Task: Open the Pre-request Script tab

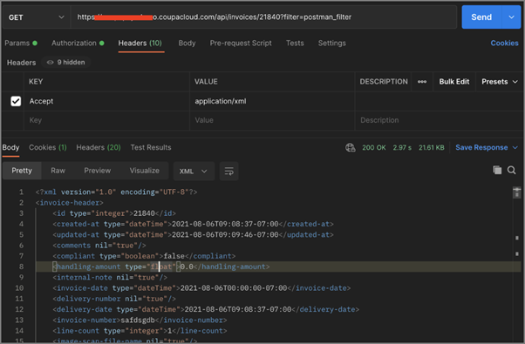Action: pyautogui.click(x=241, y=44)
